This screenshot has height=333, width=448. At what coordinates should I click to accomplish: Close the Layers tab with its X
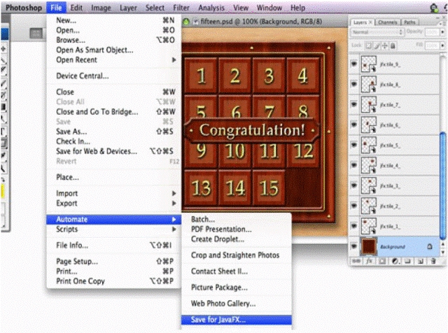(370, 22)
